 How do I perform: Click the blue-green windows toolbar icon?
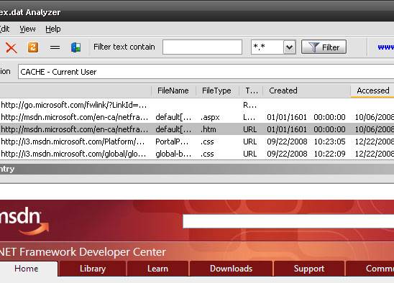[75, 47]
